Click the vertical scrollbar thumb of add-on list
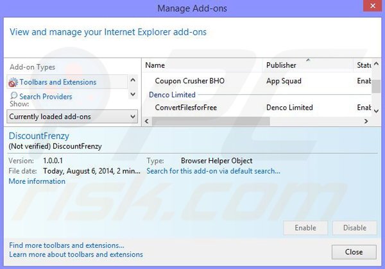385x269 pixels. [x=376, y=86]
